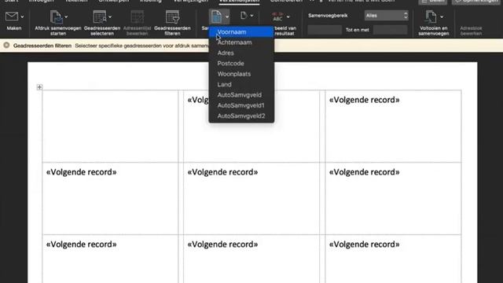Click «Volgende record» in third row, last column
503x283 pixels.
(x=364, y=244)
